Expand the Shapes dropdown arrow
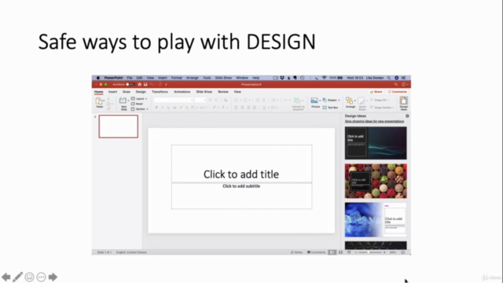 click(x=339, y=100)
